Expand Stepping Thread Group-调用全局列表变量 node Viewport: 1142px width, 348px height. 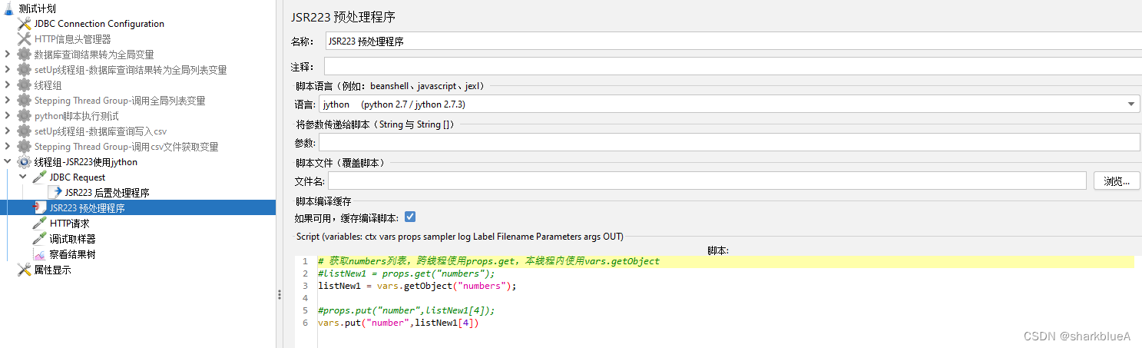click(7, 100)
